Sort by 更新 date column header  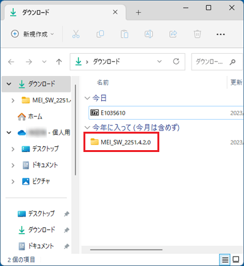click(236, 82)
